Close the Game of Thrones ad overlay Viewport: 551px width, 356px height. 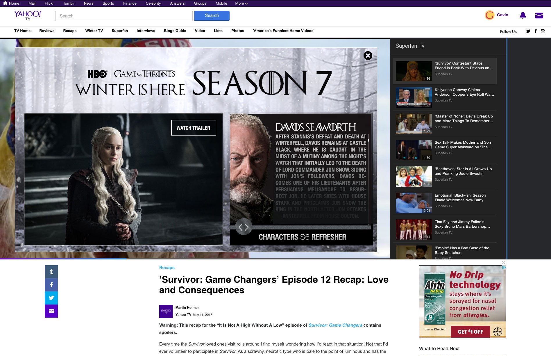pyautogui.click(x=368, y=56)
